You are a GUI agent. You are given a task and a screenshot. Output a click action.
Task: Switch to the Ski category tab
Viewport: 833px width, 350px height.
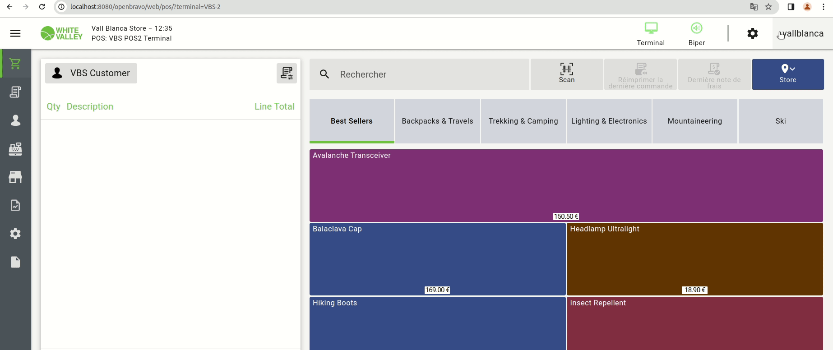click(x=780, y=121)
